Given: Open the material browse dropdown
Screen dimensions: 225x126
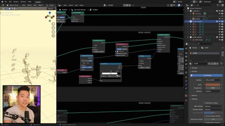Looking at the screenshot, I should click(x=191, y=64).
